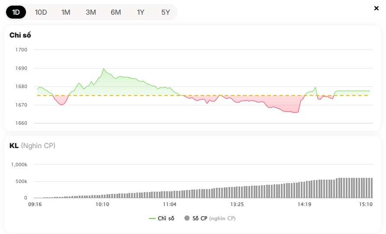Toggle the 'Số CP' legend volume series
The image size is (386, 234).
[x=210, y=218]
